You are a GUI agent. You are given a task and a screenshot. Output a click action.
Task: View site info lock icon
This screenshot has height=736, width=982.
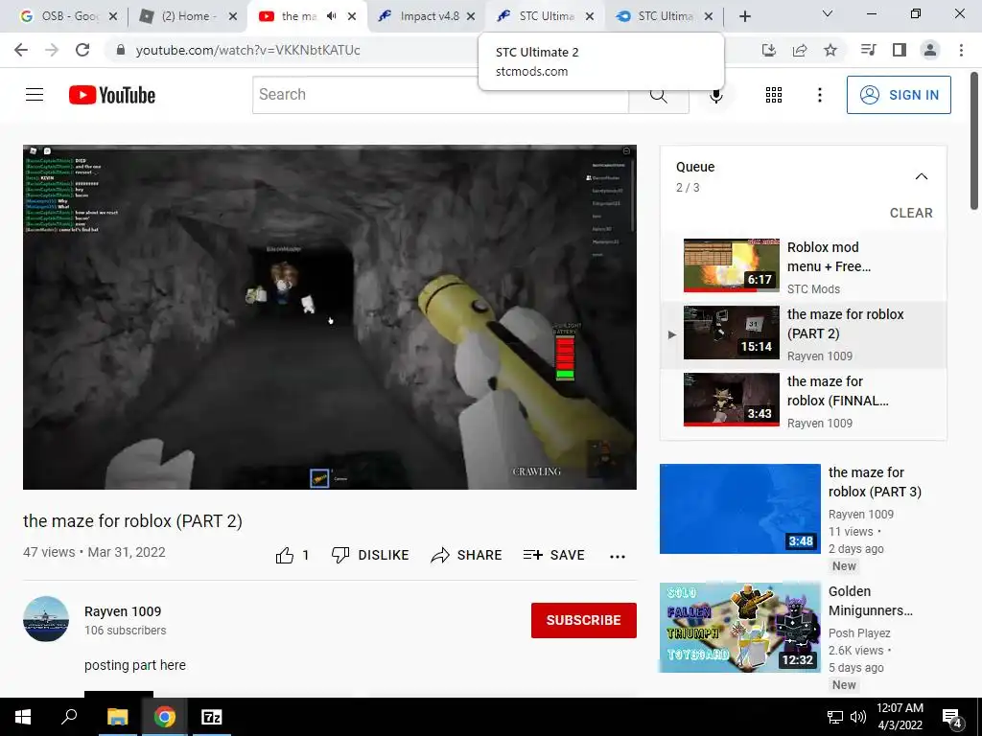click(121, 50)
